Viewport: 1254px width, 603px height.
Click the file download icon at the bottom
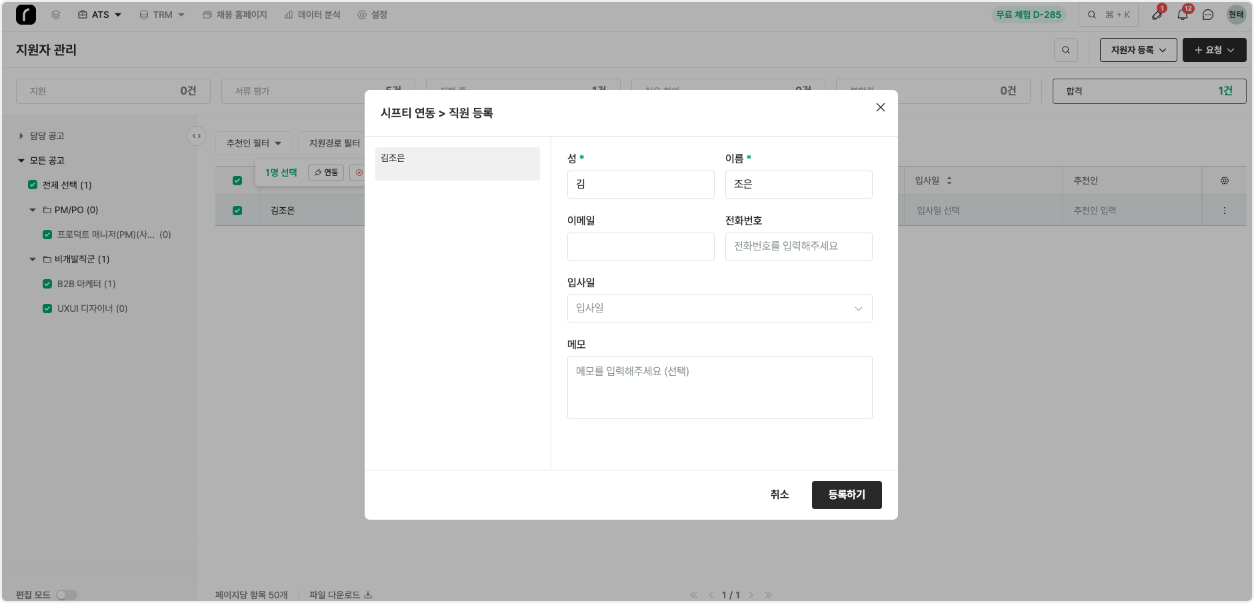coord(368,595)
